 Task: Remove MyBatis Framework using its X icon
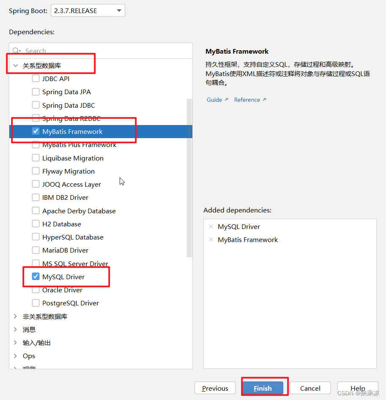[x=211, y=239]
